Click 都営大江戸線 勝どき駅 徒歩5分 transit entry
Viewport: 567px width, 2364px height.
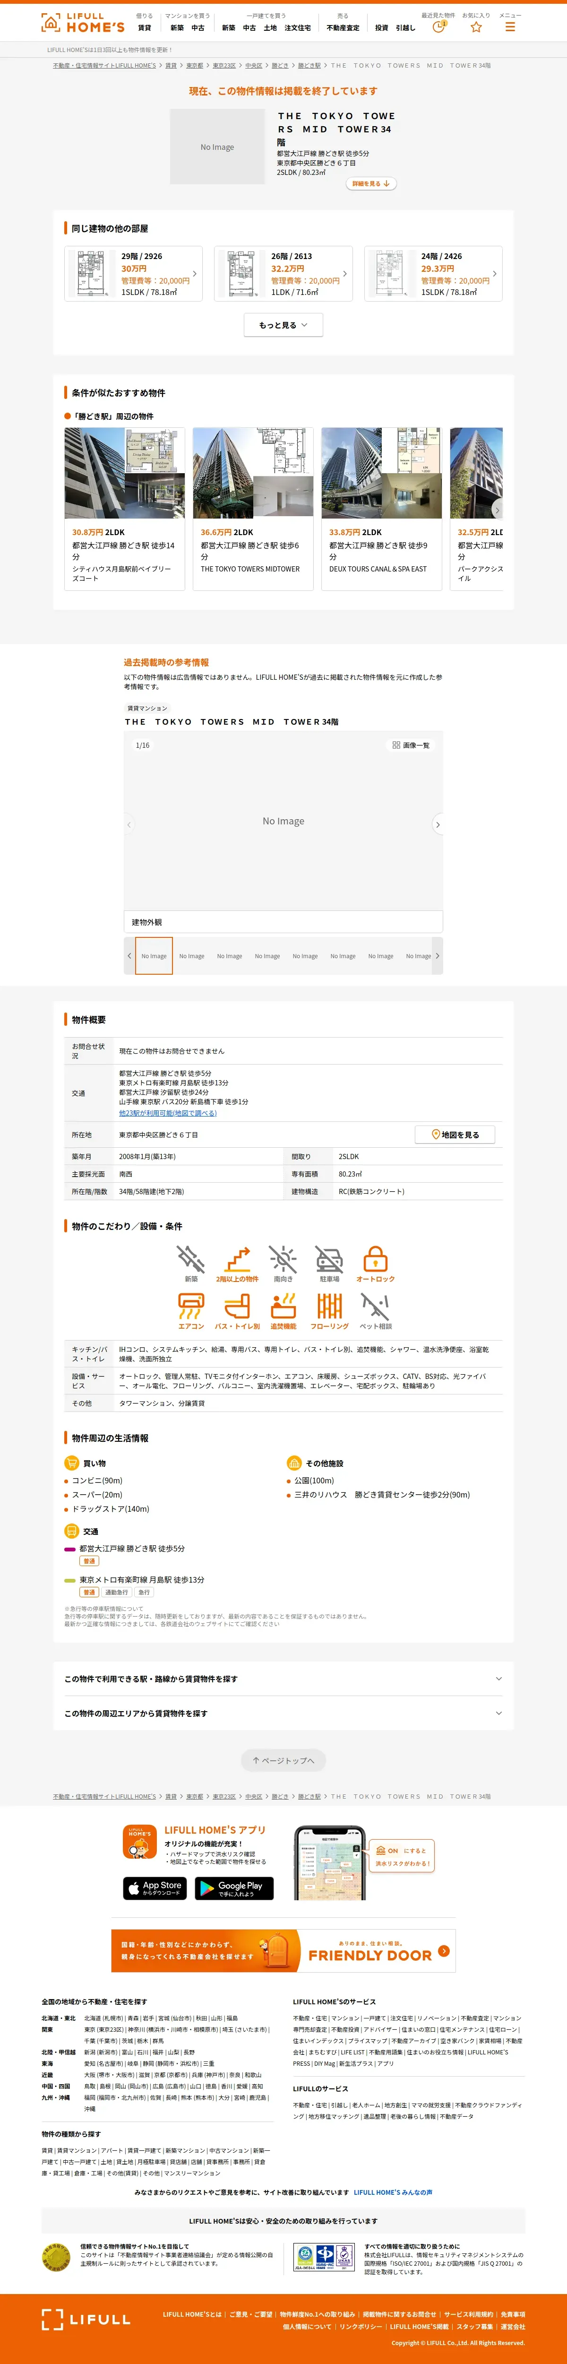click(x=132, y=1548)
